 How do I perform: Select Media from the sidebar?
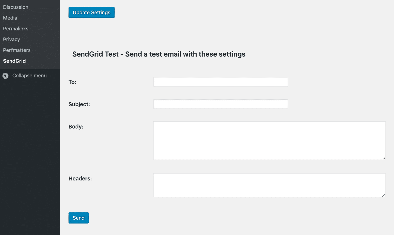point(10,18)
